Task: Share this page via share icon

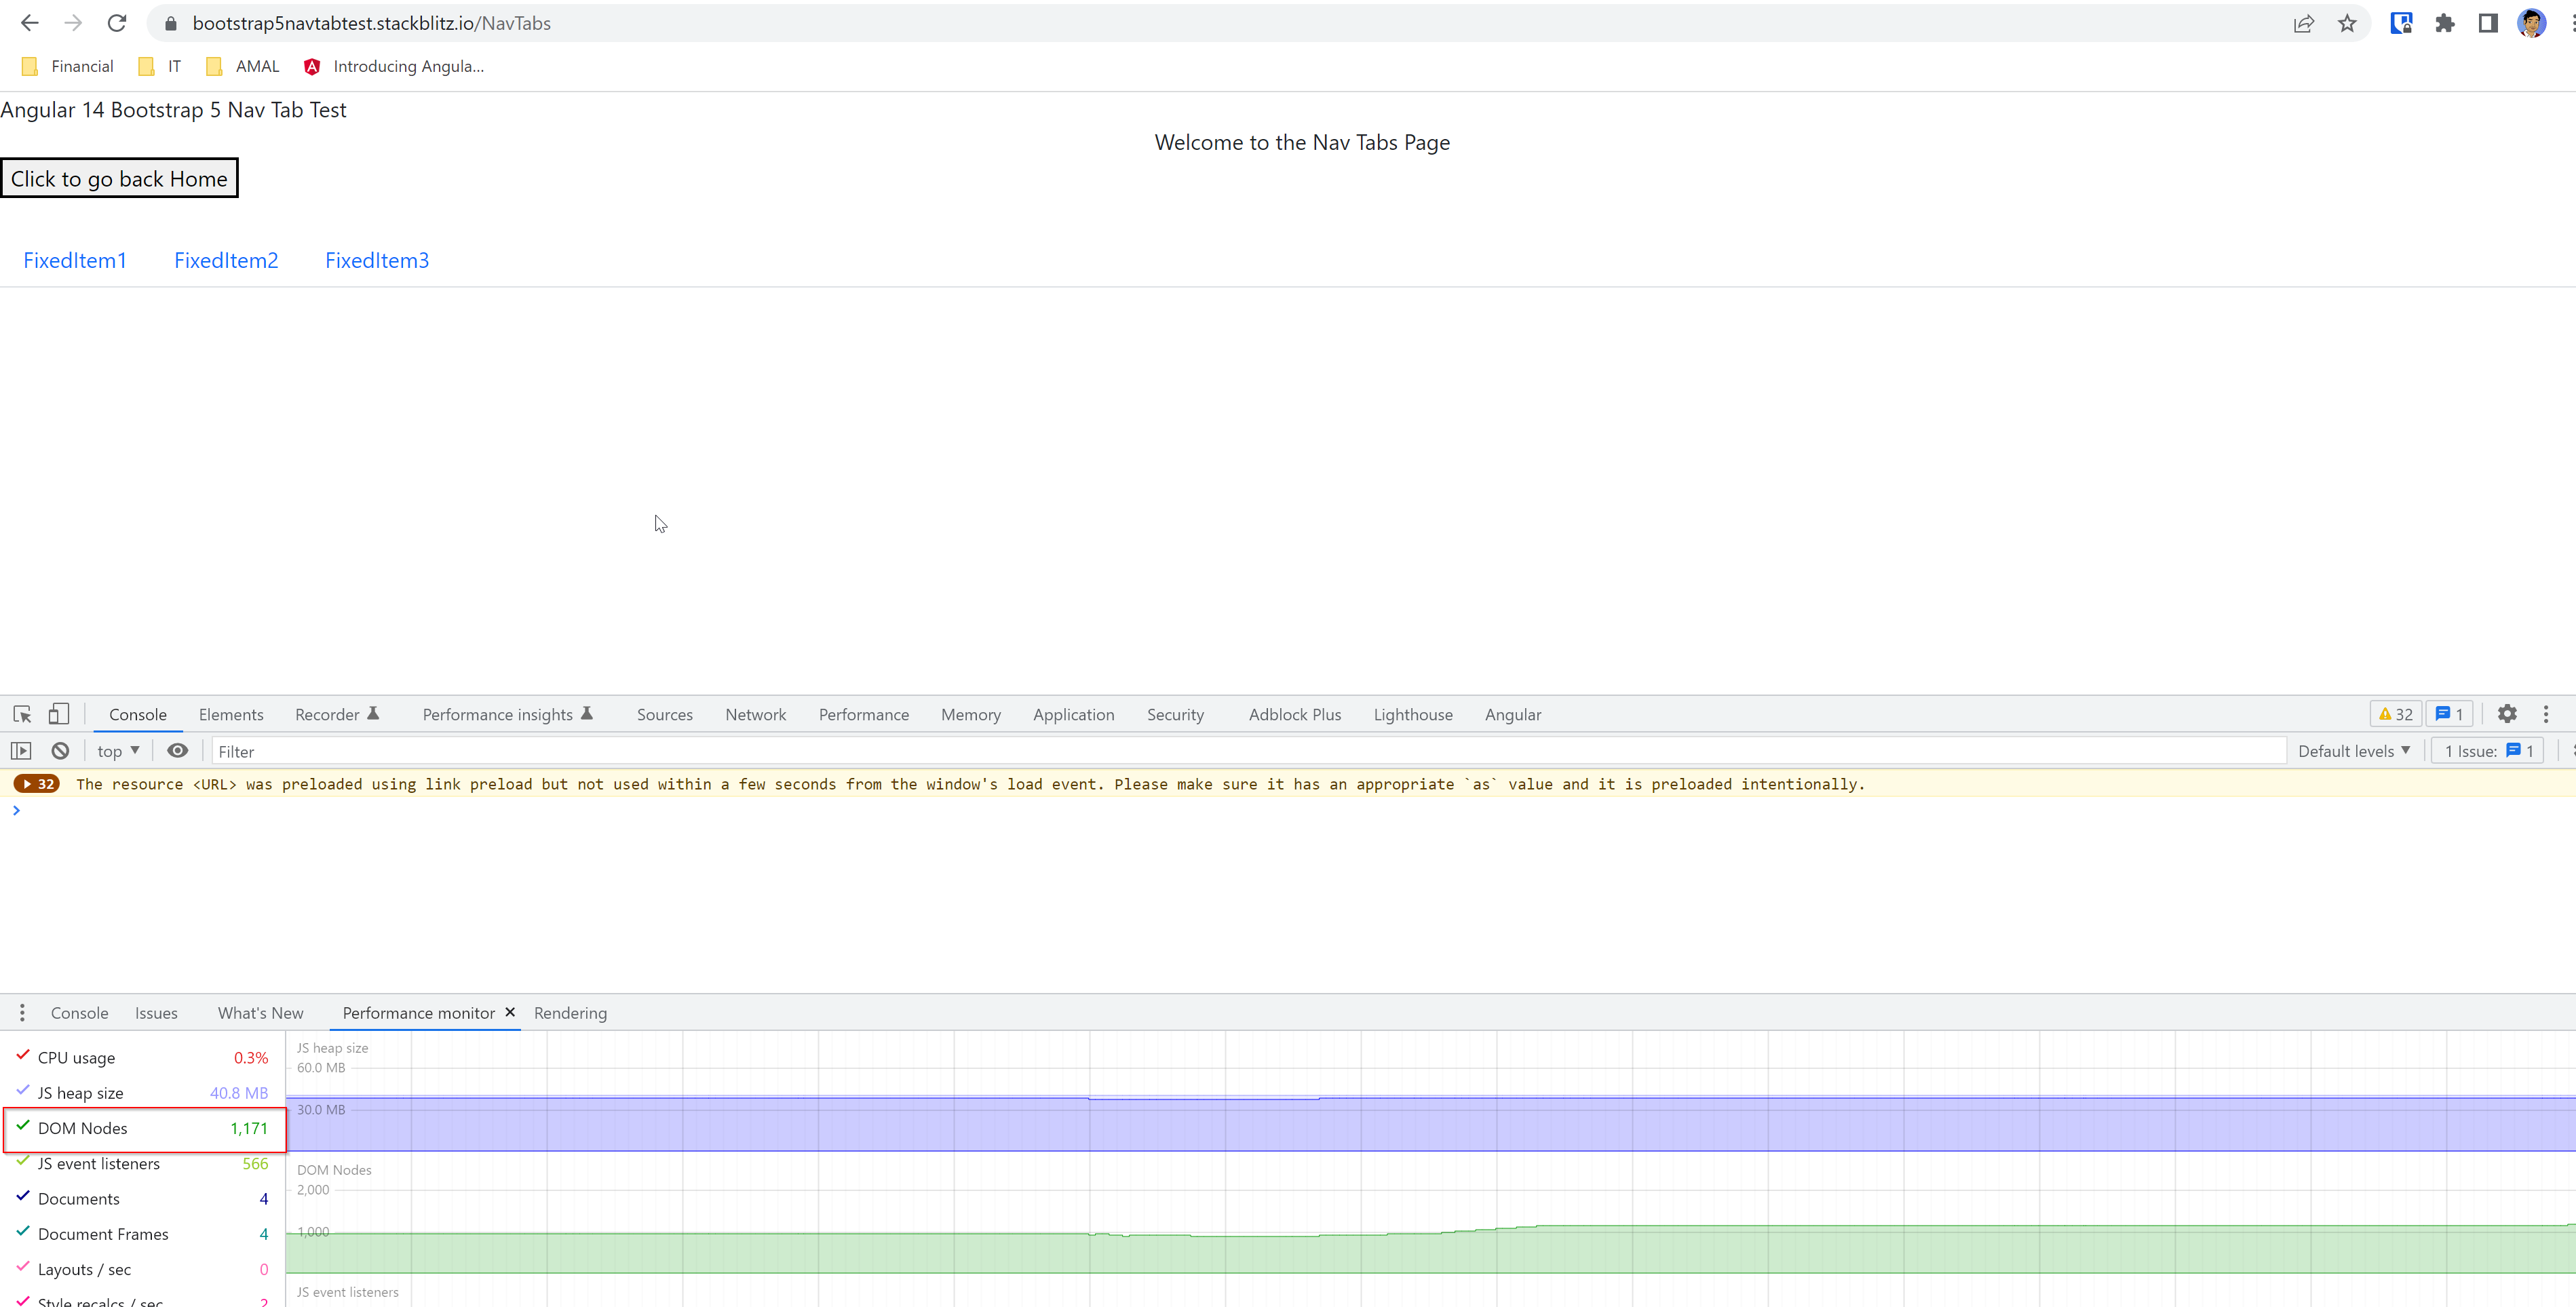Action: pos(2304,23)
